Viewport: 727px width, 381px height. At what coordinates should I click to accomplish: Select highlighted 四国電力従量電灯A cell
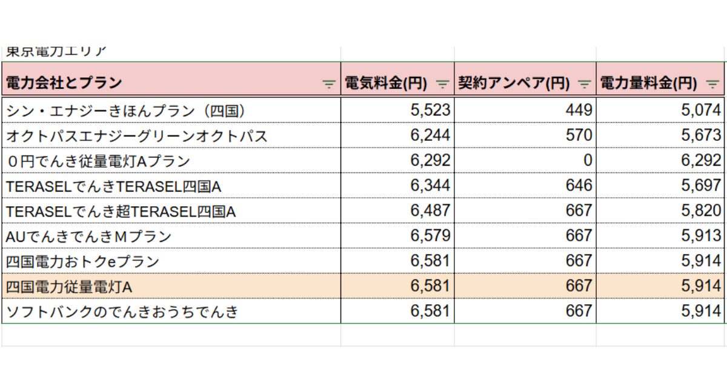(x=171, y=286)
